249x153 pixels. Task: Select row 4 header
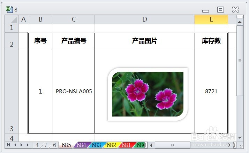(12, 137)
